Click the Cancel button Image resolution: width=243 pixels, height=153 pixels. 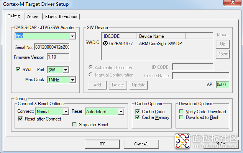tap(141, 144)
